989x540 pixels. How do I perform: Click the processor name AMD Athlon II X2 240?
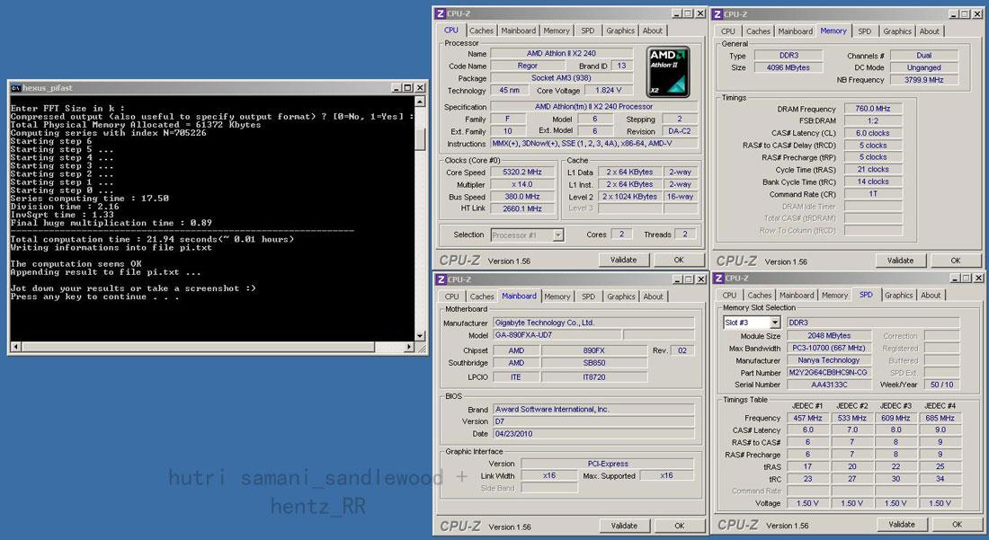tap(561, 54)
